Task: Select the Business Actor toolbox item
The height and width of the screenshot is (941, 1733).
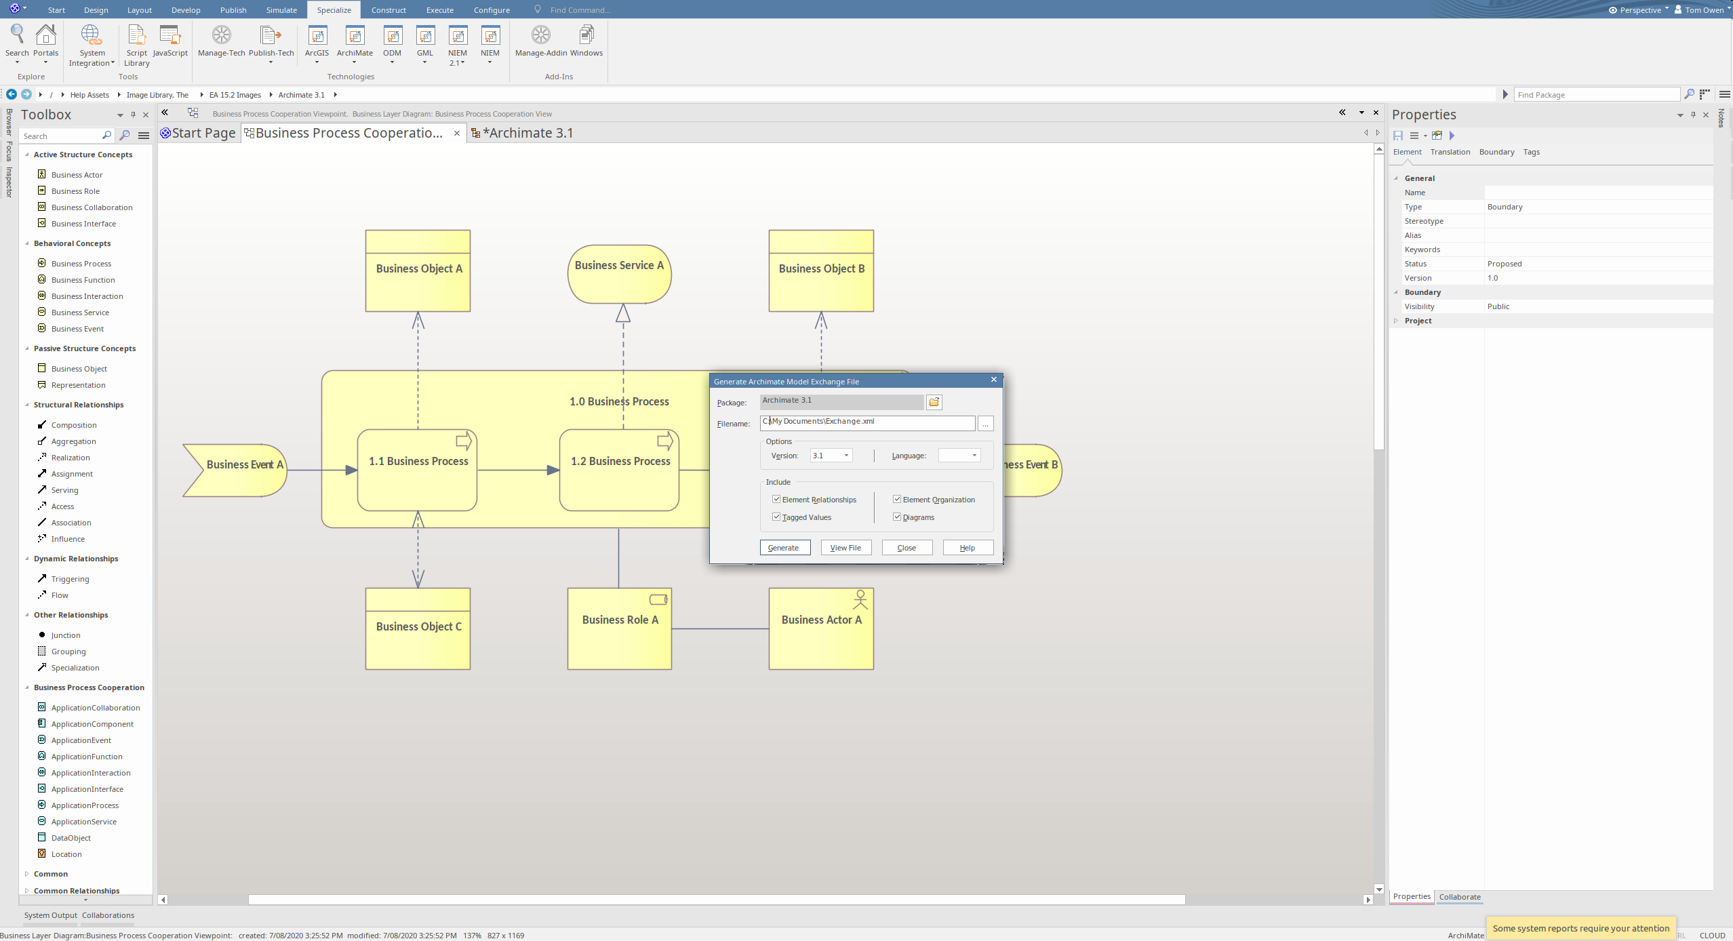Action: (77, 175)
